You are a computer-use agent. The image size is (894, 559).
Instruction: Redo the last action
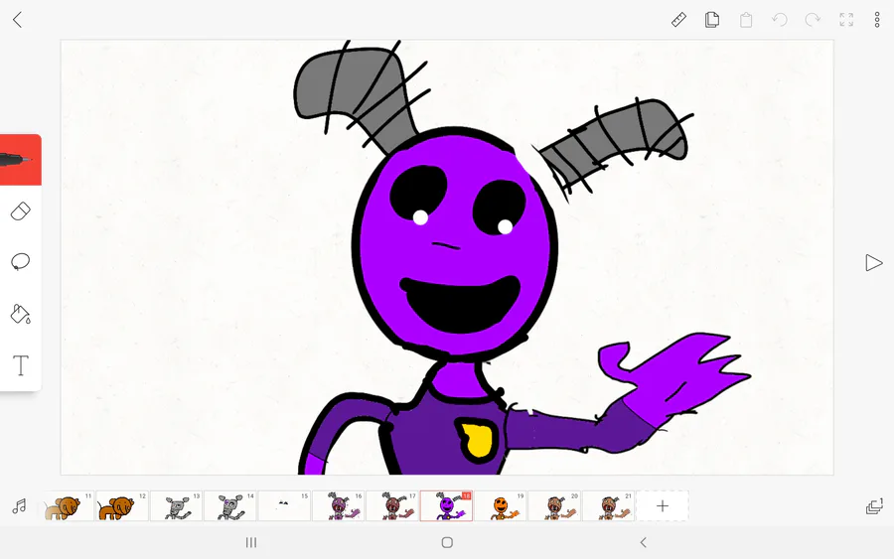coord(813,20)
